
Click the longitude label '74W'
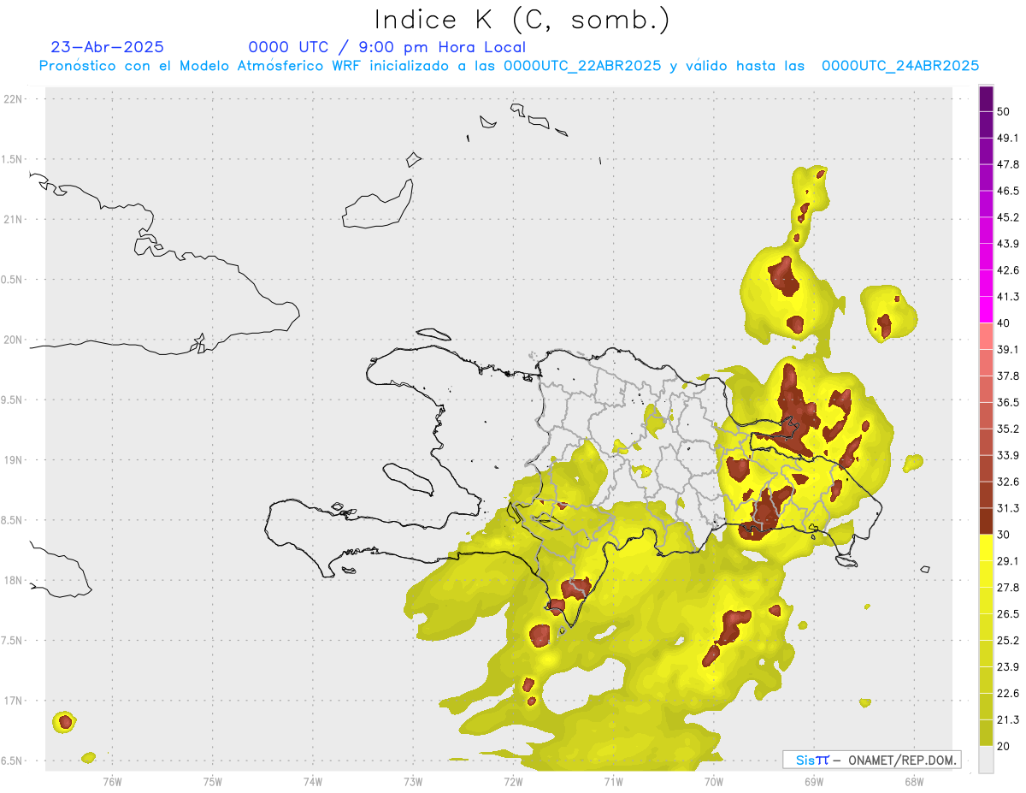313,782
